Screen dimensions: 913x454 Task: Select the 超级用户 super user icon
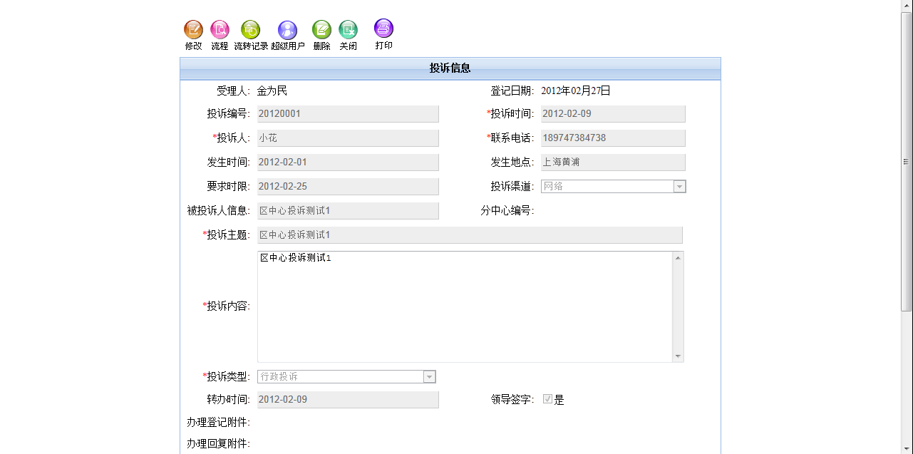(287, 30)
